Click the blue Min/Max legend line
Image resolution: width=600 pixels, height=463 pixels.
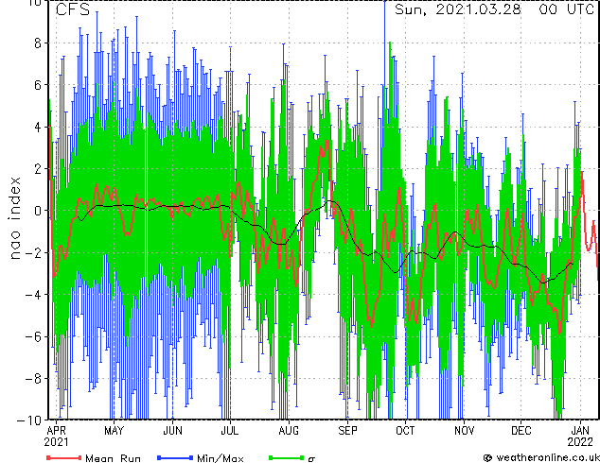point(175,457)
